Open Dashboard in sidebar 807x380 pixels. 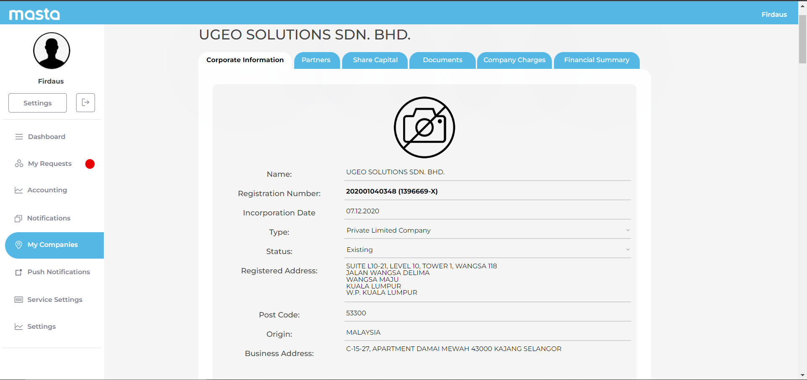[46, 137]
